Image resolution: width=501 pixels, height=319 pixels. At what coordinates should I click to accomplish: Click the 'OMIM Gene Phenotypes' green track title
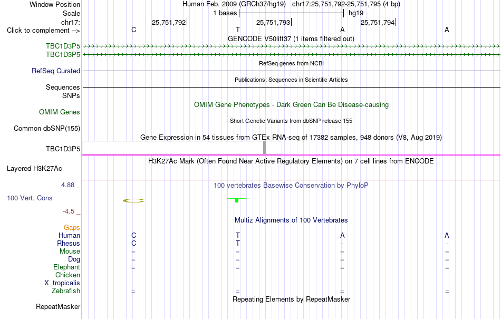(x=291, y=105)
